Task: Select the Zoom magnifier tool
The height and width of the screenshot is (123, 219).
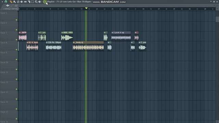Action: (x=36, y=2)
